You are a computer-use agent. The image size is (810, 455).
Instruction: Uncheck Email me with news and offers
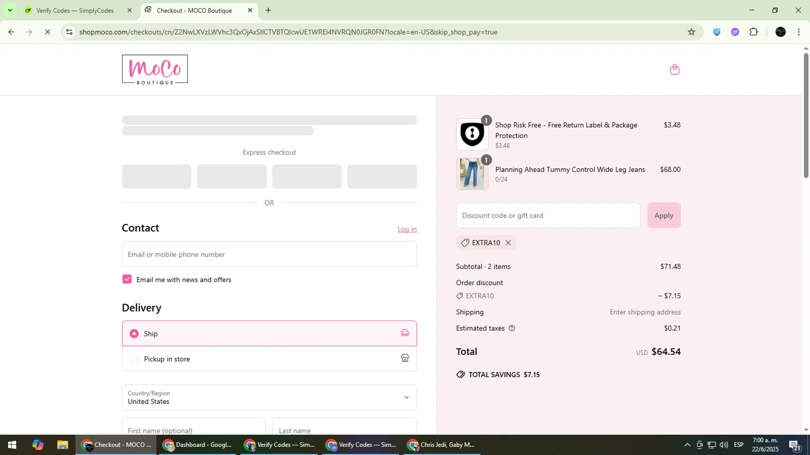(x=127, y=279)
